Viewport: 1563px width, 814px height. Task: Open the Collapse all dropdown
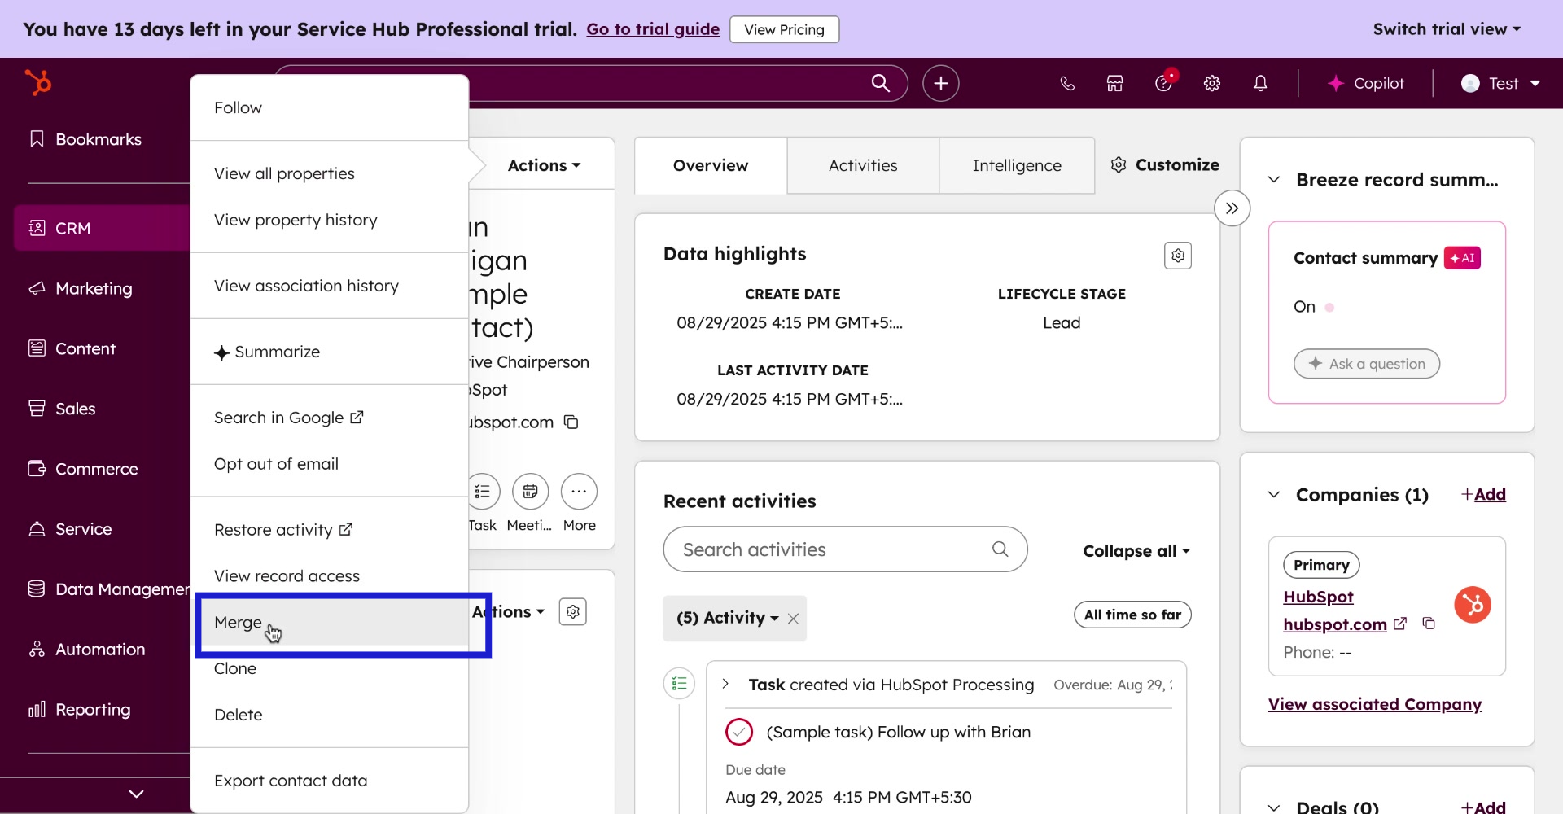1136,551
